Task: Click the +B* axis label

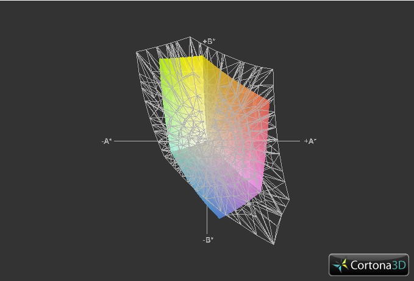Action: coord(209,41)
